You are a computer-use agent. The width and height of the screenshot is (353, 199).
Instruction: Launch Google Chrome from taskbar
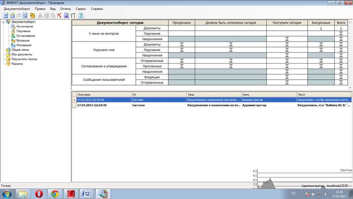point(55,194)
